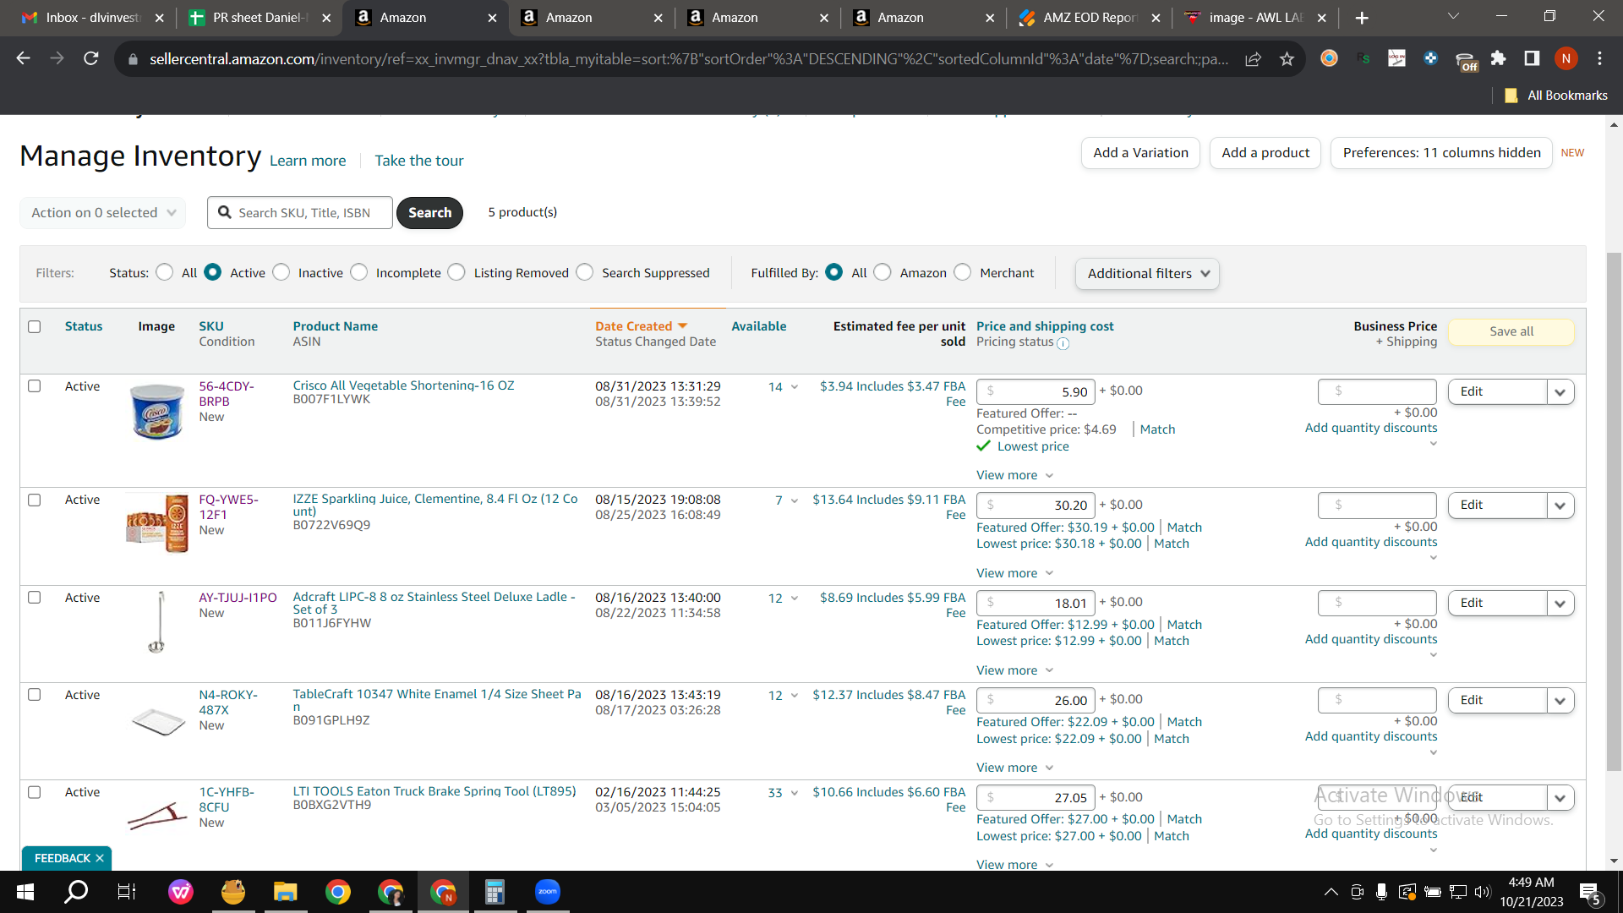Viewport: 1623px width, 913px height.
Task: Click the volume icon in system tray
Action: tap(1482, 892)
